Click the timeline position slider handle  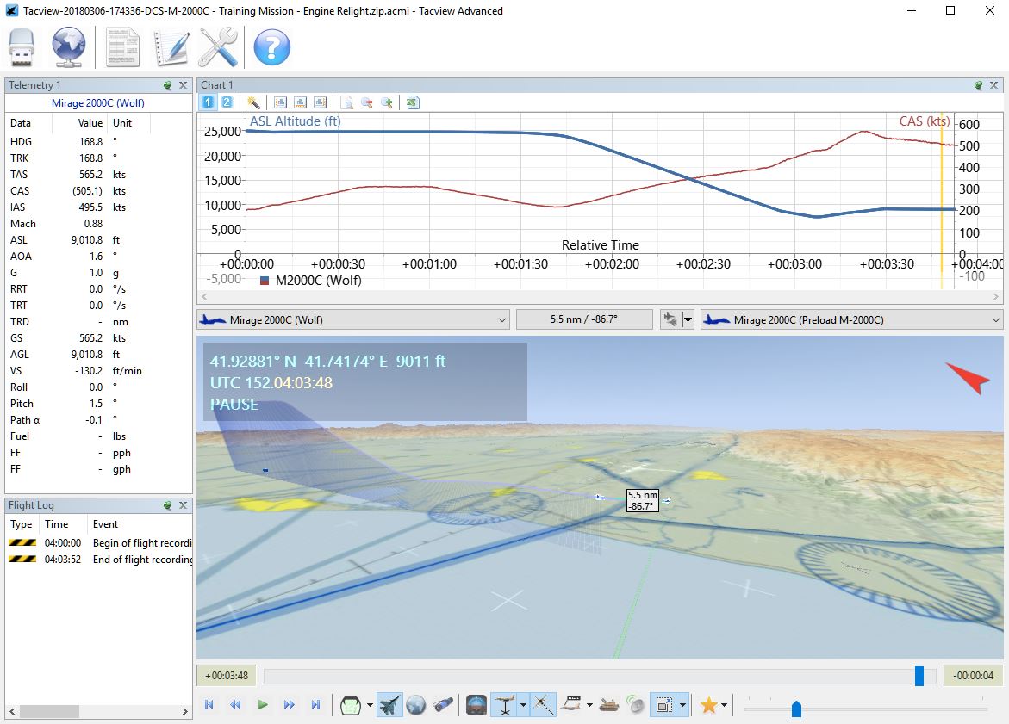pos(919,675)
